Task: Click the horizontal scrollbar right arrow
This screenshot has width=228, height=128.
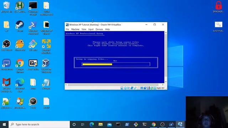Action: [x=163, y=85]
